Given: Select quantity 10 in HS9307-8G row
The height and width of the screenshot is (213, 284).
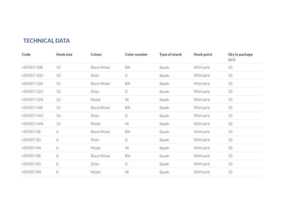Looking at the screenshot, I should pos(230,164).
